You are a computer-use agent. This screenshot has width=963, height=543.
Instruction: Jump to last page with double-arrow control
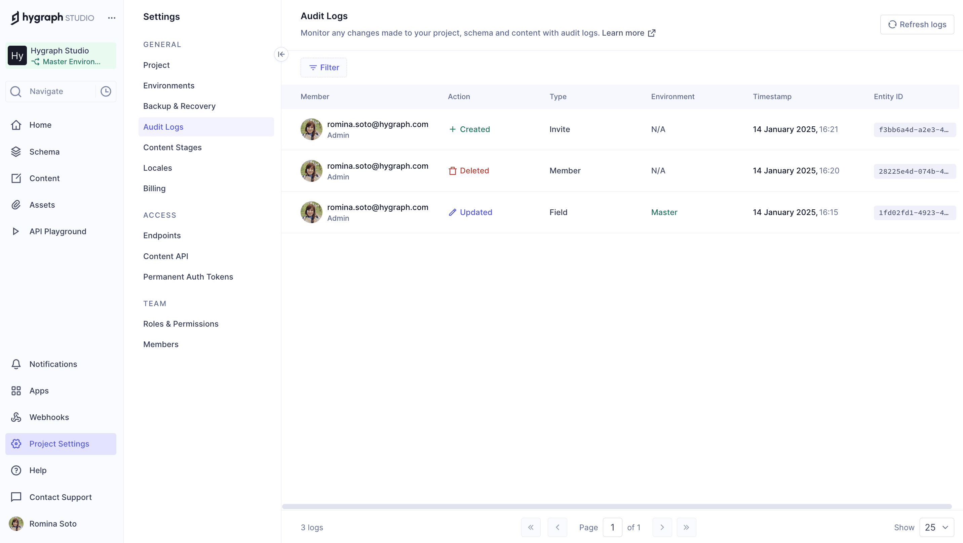pyautogui.click(x=687, y=527)
